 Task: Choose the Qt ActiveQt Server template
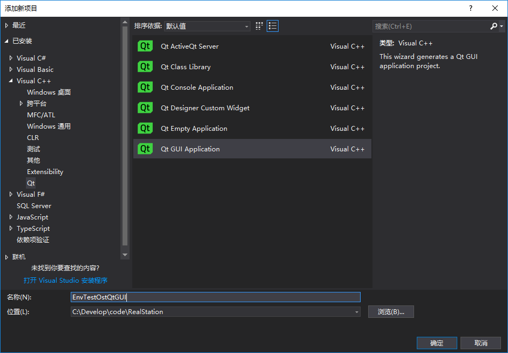tap(252, 46)
